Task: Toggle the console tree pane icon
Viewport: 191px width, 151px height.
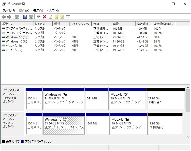Action: 17,17
